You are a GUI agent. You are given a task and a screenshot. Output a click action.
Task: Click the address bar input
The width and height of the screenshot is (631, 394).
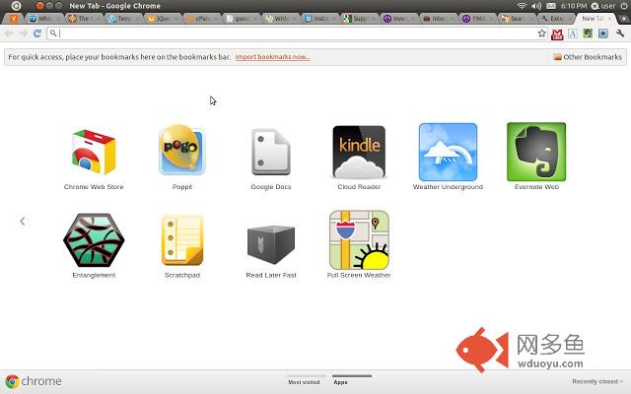(298, 33)
